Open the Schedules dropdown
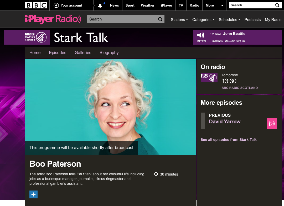The width and height of the screenshot is (284, 206). pyautogui.click(x=229, y=19)
